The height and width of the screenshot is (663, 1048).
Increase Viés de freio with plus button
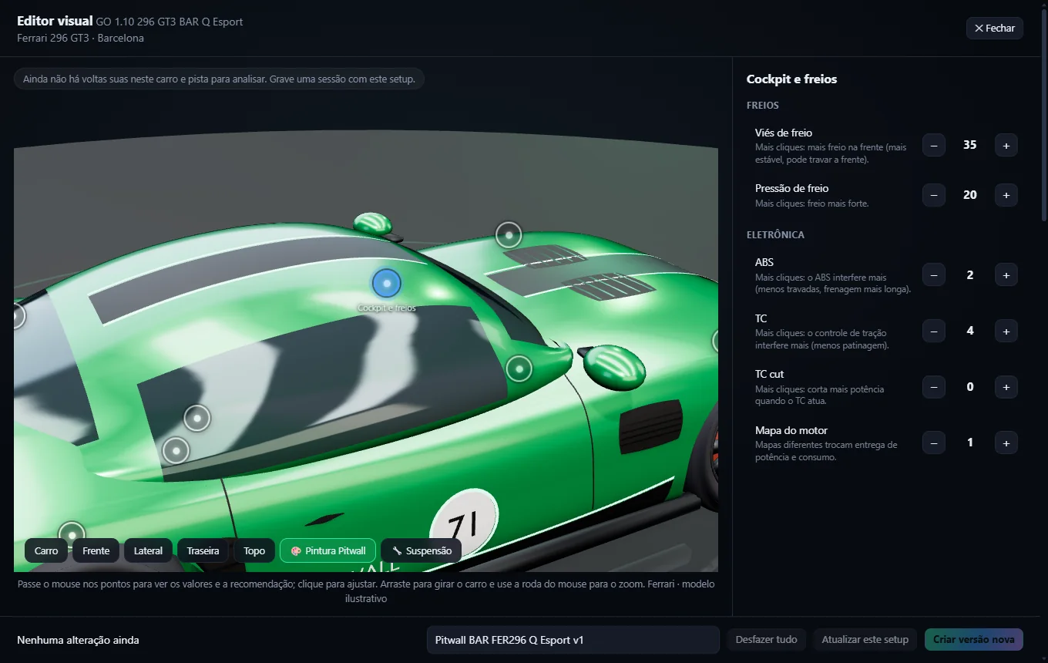(x=1006, y=145)
